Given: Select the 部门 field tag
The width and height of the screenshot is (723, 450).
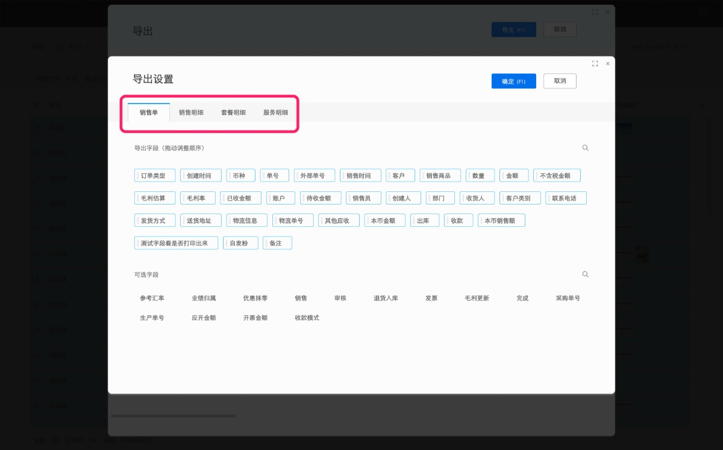Looking at the screenshot, I should [x=440, y=198].
